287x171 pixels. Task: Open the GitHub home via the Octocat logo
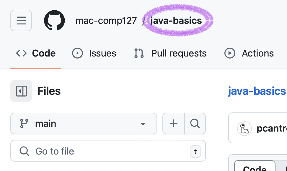[54, 20]
